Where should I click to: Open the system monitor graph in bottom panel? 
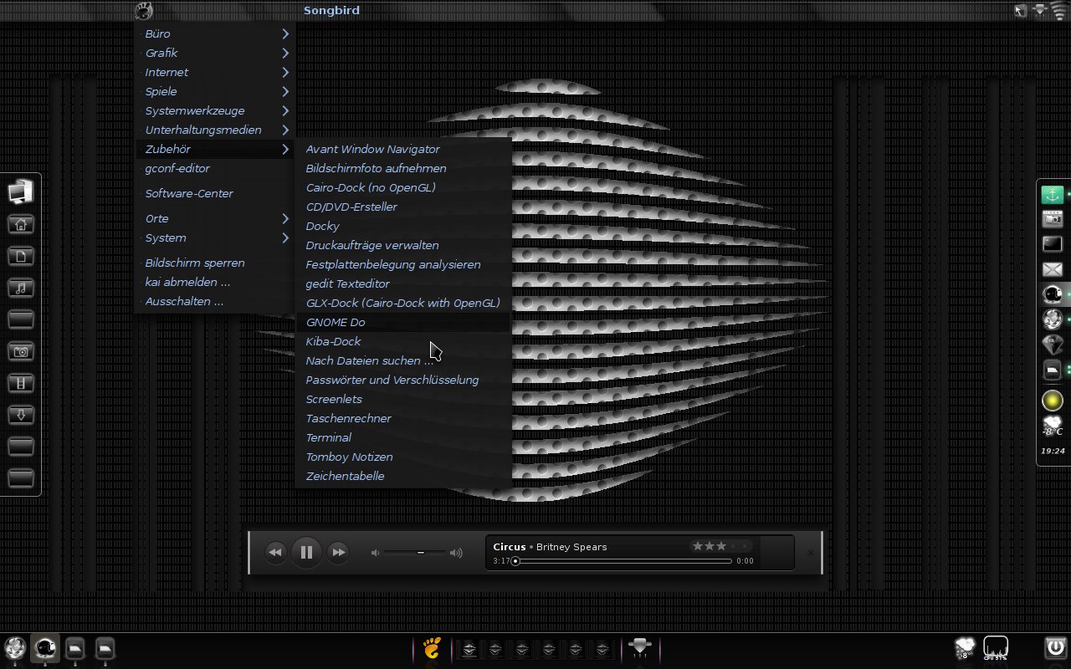(x=996, y=648)
